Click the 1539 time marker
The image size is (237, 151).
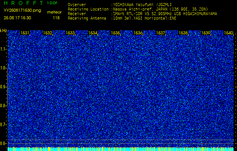point(206,33)
